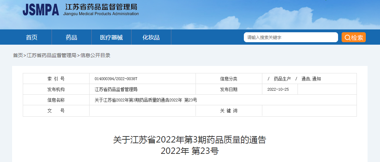The image size is (380, 162).
Task: Click the orange 检索 search button
Action: coord(354,37)
